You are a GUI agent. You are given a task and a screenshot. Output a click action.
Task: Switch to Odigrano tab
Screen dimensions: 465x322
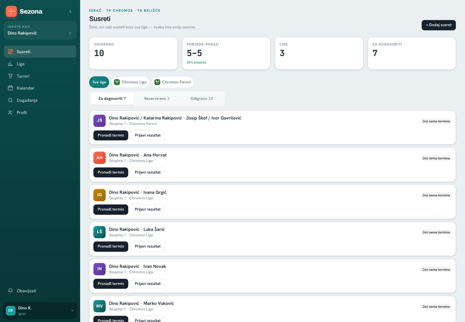201,99
